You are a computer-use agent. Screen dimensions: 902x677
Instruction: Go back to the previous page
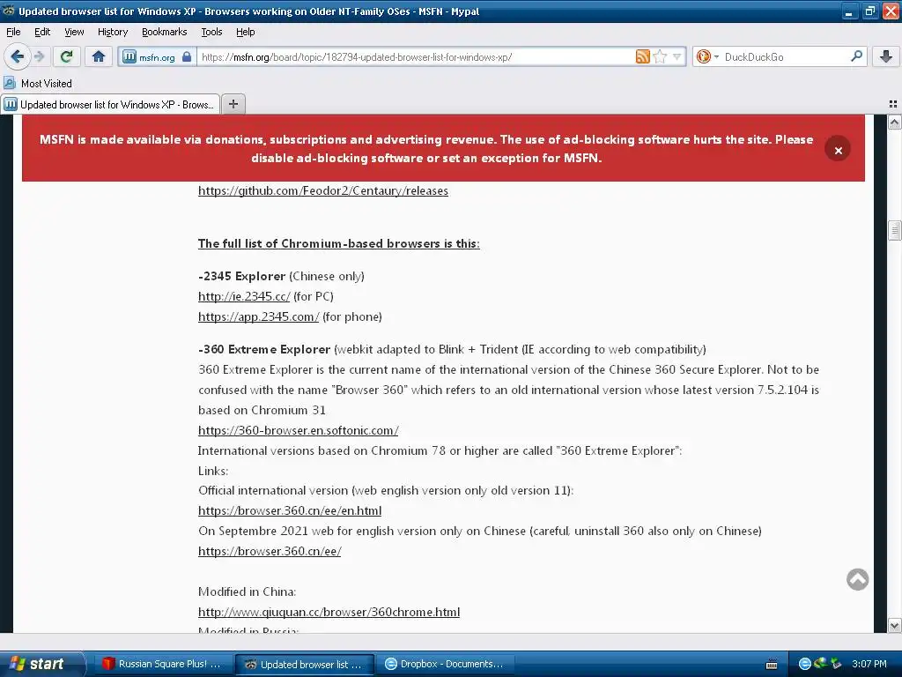click(17, 56)
